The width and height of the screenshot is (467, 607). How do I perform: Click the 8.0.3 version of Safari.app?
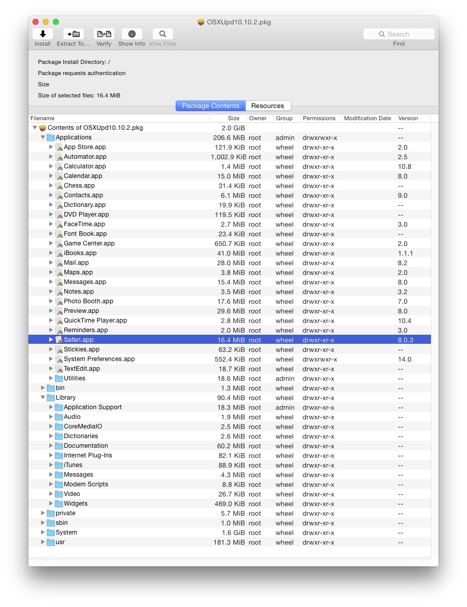click(406, 340)
